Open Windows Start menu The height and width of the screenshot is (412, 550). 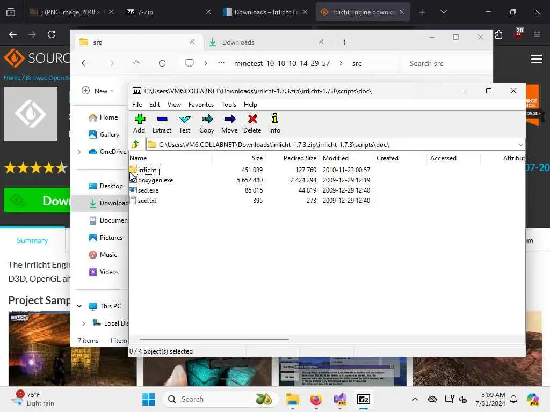148,399
